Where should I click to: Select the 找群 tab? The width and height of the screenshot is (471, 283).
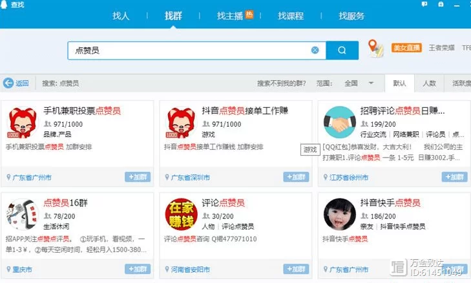tap(173, 16)
